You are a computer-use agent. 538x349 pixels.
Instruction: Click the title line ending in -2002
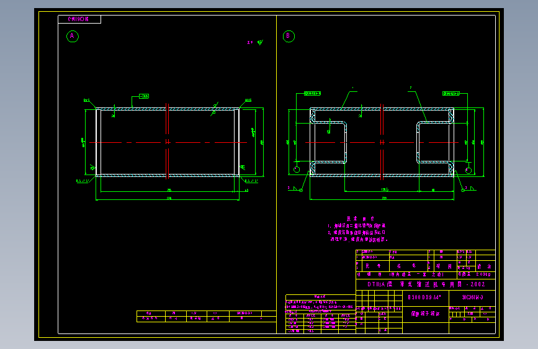click(426, 284)
